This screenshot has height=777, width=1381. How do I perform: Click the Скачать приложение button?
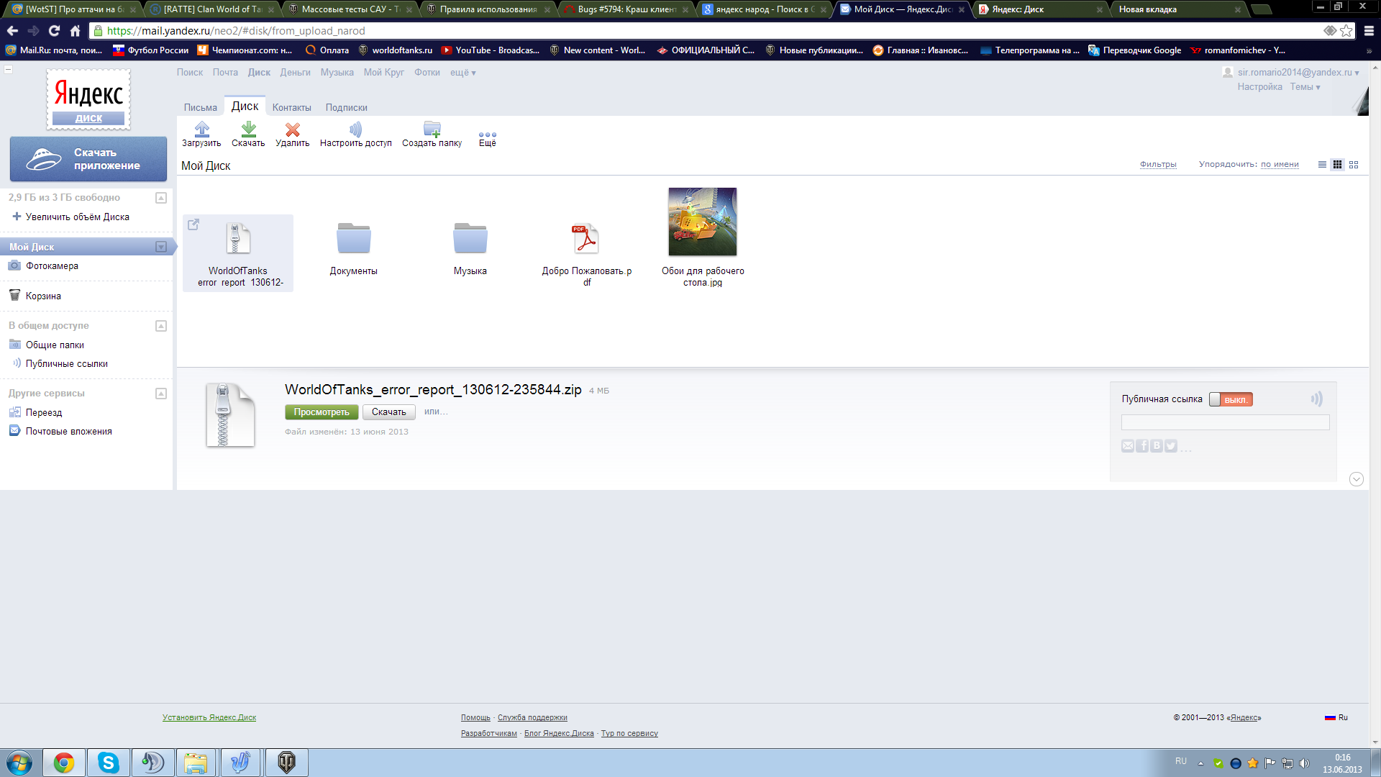pos(88,159)
